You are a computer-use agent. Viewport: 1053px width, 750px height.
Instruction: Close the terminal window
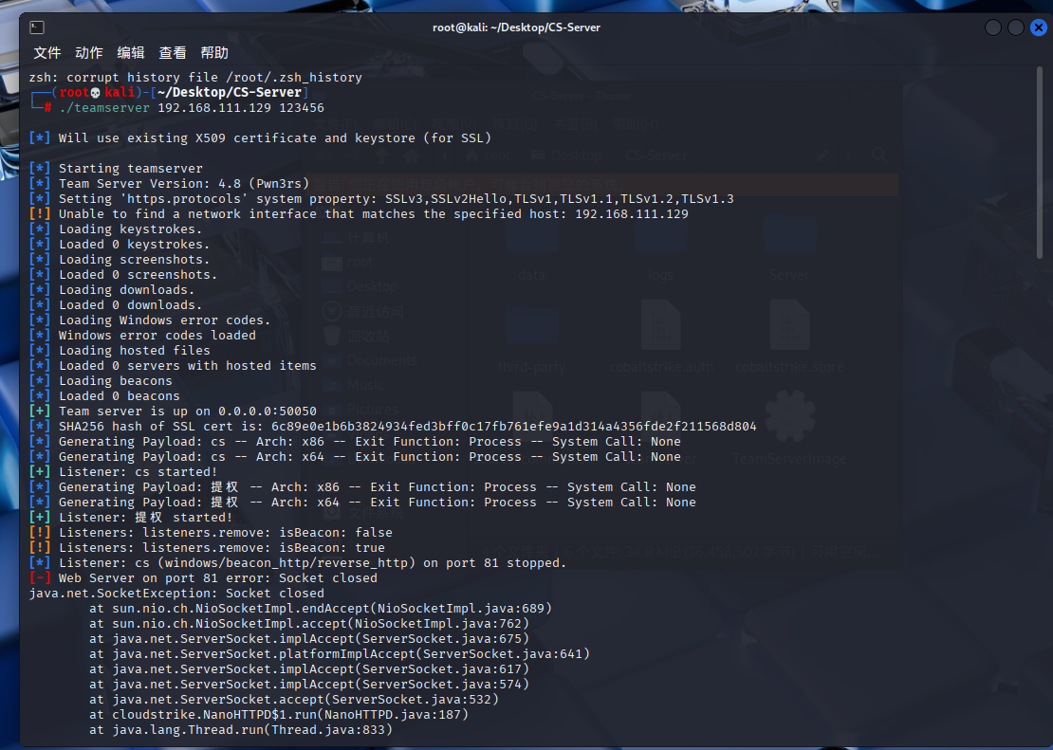click(x=1038, y=27)
